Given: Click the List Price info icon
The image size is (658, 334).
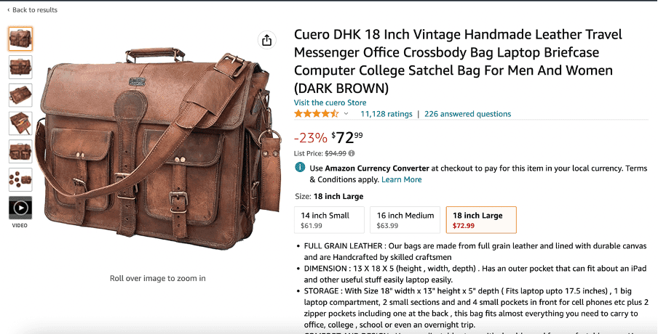Looking at the screenshot, I should click(352, 153).
